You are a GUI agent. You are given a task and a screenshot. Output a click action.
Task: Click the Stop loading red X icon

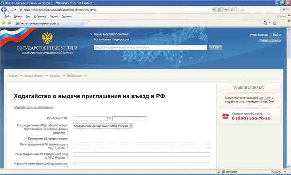click(232, 10)
